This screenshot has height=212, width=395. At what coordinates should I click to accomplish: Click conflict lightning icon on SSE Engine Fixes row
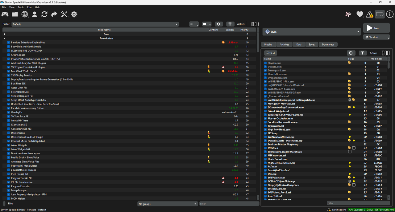(209, 67)
